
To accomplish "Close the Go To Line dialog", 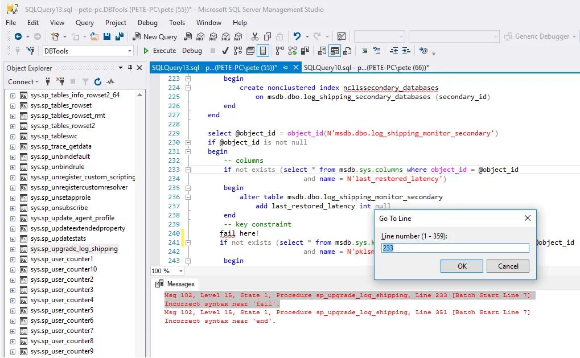I will (x=528, y=218).
